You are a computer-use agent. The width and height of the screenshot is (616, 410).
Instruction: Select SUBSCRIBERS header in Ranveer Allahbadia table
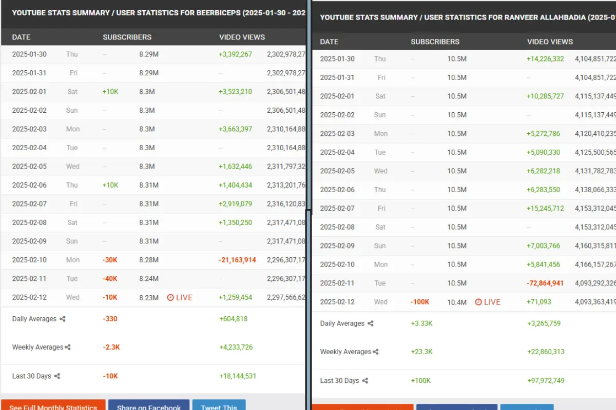coord(435,42)
